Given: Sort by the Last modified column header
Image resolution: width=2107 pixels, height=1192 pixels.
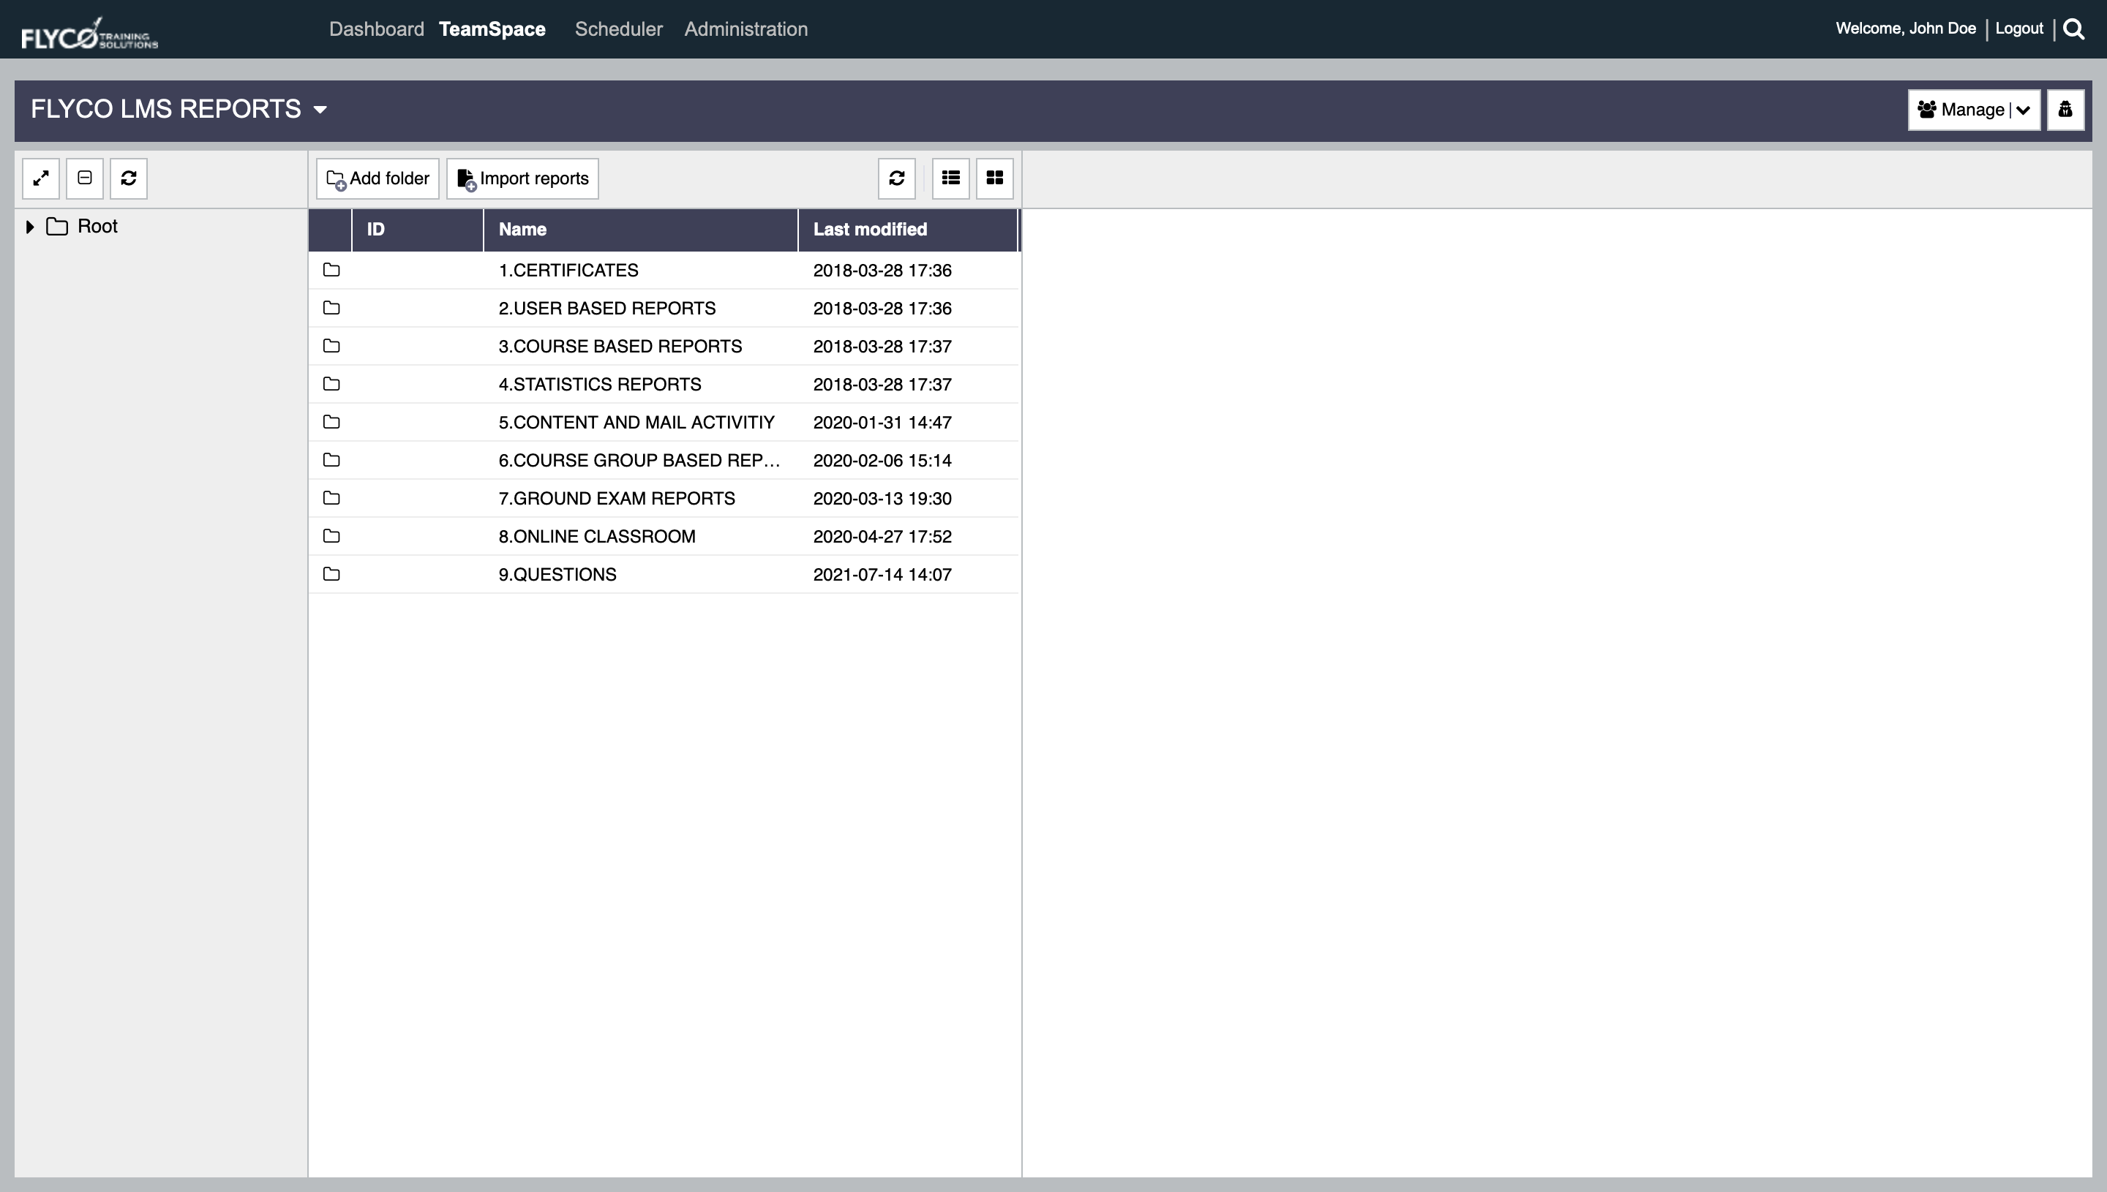Looking at the screenshot, I should [x=907, y=230].
